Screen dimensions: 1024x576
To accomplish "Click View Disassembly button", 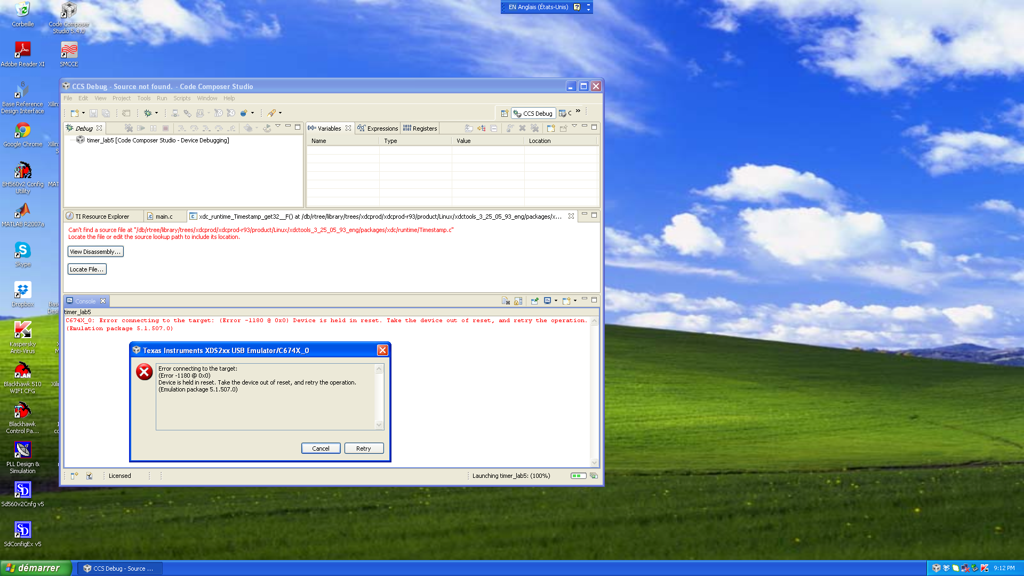I will pyautogui.click(x=95, y=252).
